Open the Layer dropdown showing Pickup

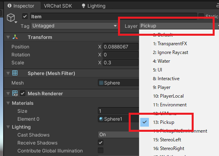(x=179, y=26)
